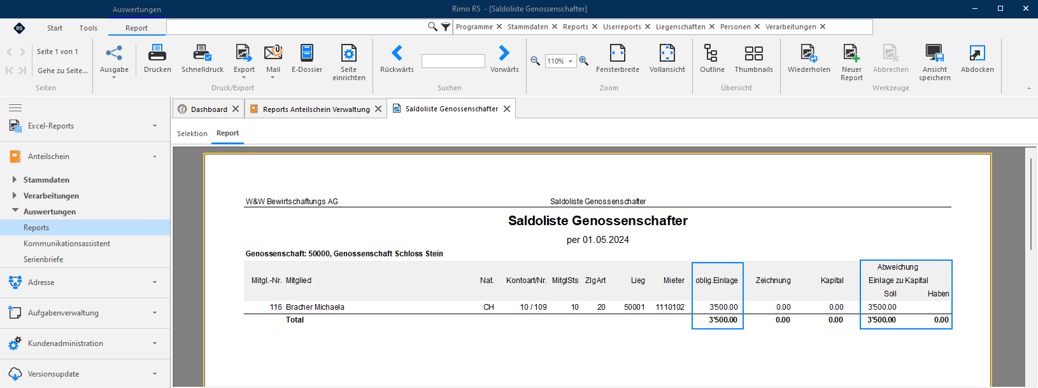This screenshot has height=388, width=1038.
Task: Zoom in with the plus magnifier
Action: point(583,61)
